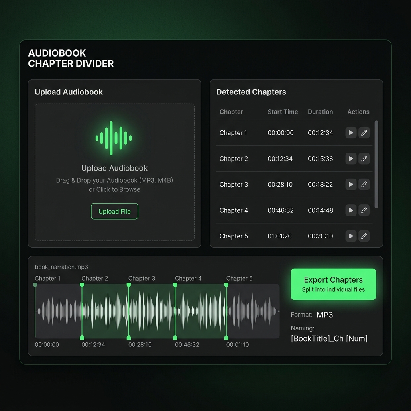Click timestamp 00:12:34 below waveform

[x=93, y=344]
